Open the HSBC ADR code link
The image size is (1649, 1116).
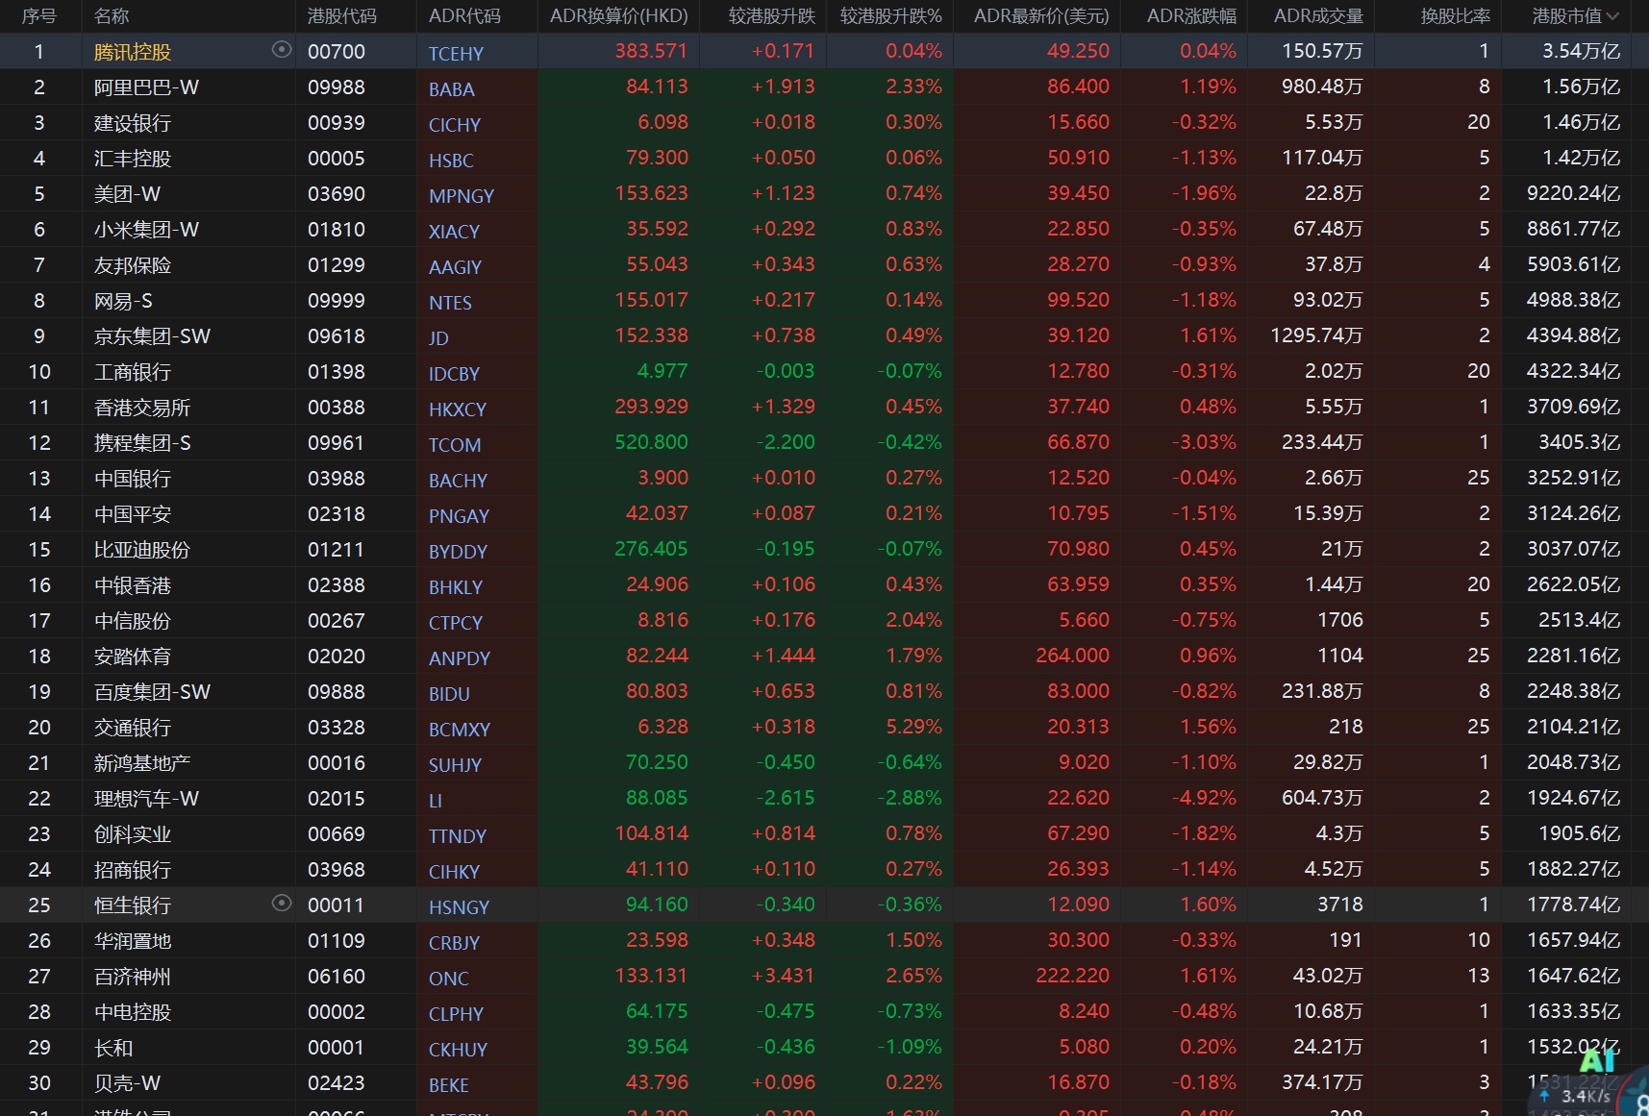(x=451, y=161)
